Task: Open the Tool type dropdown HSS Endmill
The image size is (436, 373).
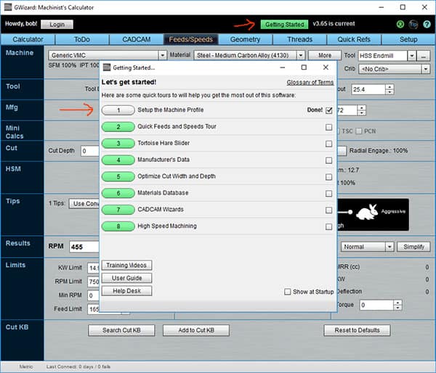Action: point(411,56)
